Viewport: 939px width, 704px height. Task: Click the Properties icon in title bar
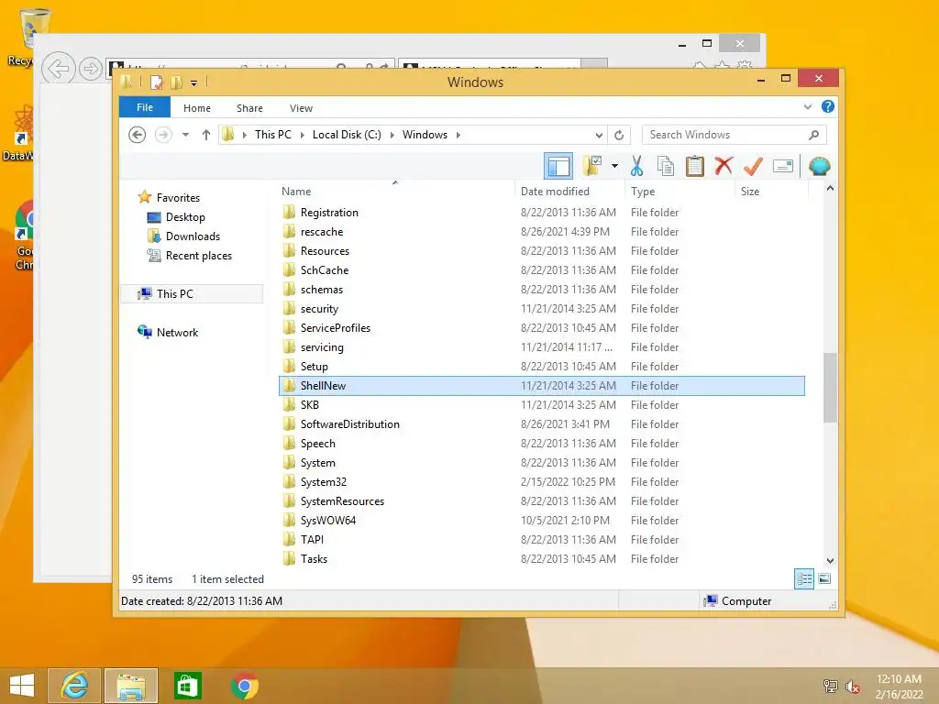tap(156, 82)
